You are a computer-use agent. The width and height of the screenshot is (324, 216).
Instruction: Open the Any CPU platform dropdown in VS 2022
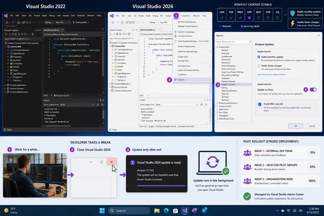(x=63, y=22)
